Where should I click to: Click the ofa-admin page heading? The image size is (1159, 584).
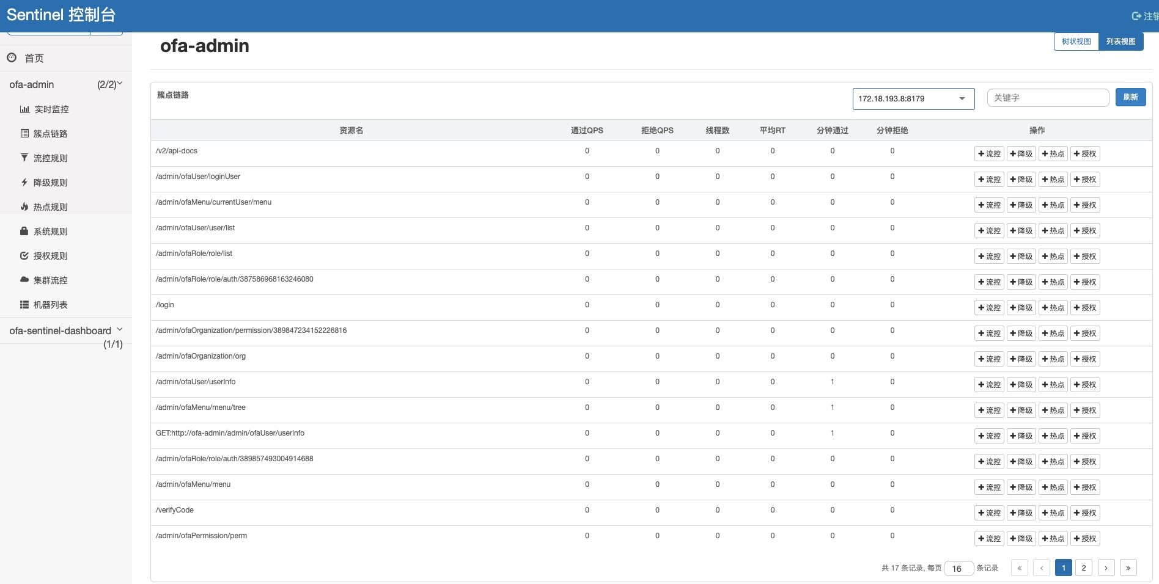205,46
